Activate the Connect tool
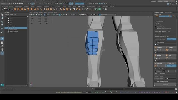Viewport: 178px width, 100px height. [x=160, y=66]
